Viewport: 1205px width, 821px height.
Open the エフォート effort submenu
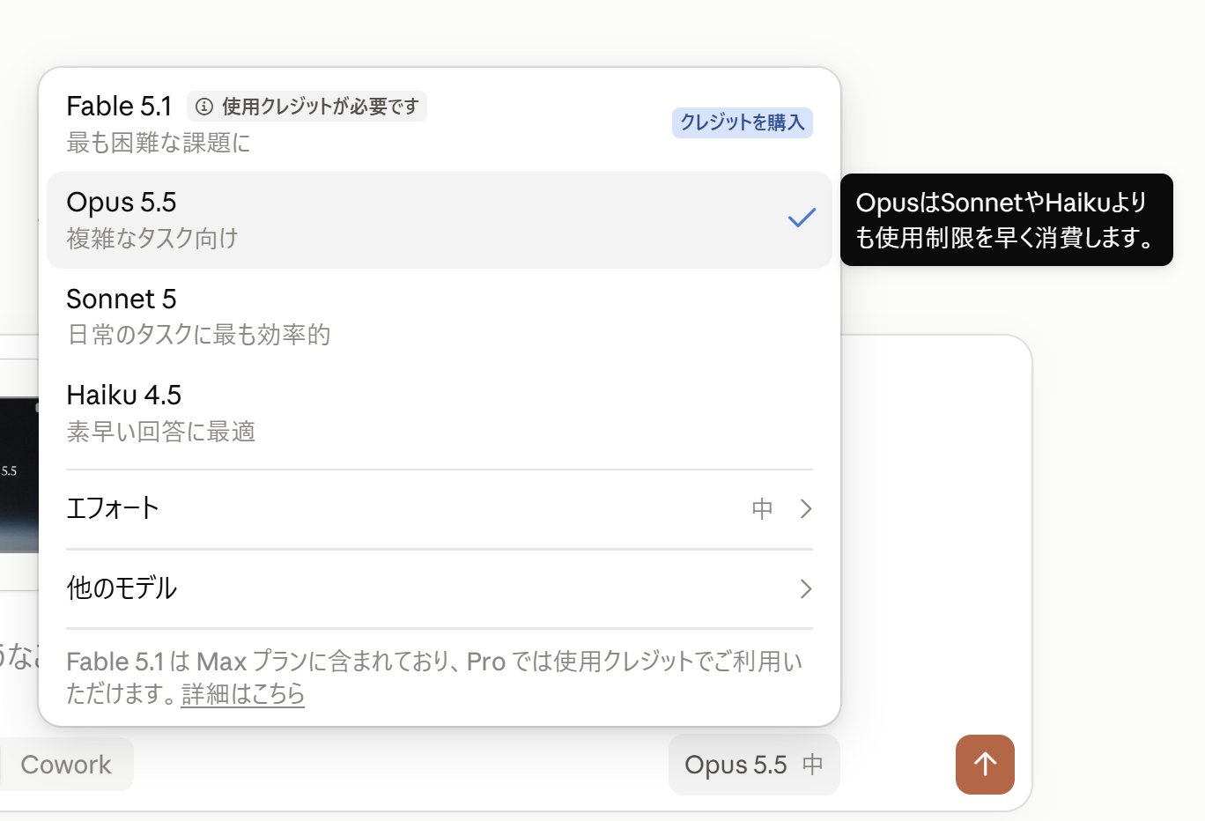(440, 509)
